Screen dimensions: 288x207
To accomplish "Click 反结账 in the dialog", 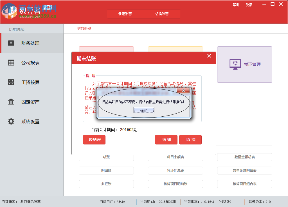I will (94, 139).
